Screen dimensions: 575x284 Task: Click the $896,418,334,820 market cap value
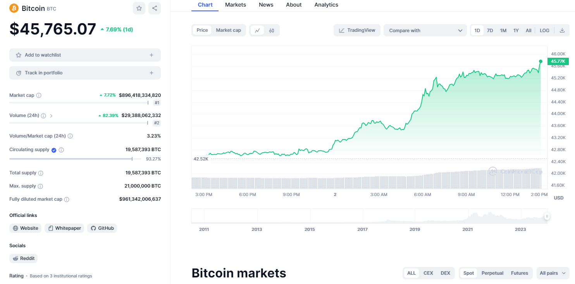tap(140, 95)
